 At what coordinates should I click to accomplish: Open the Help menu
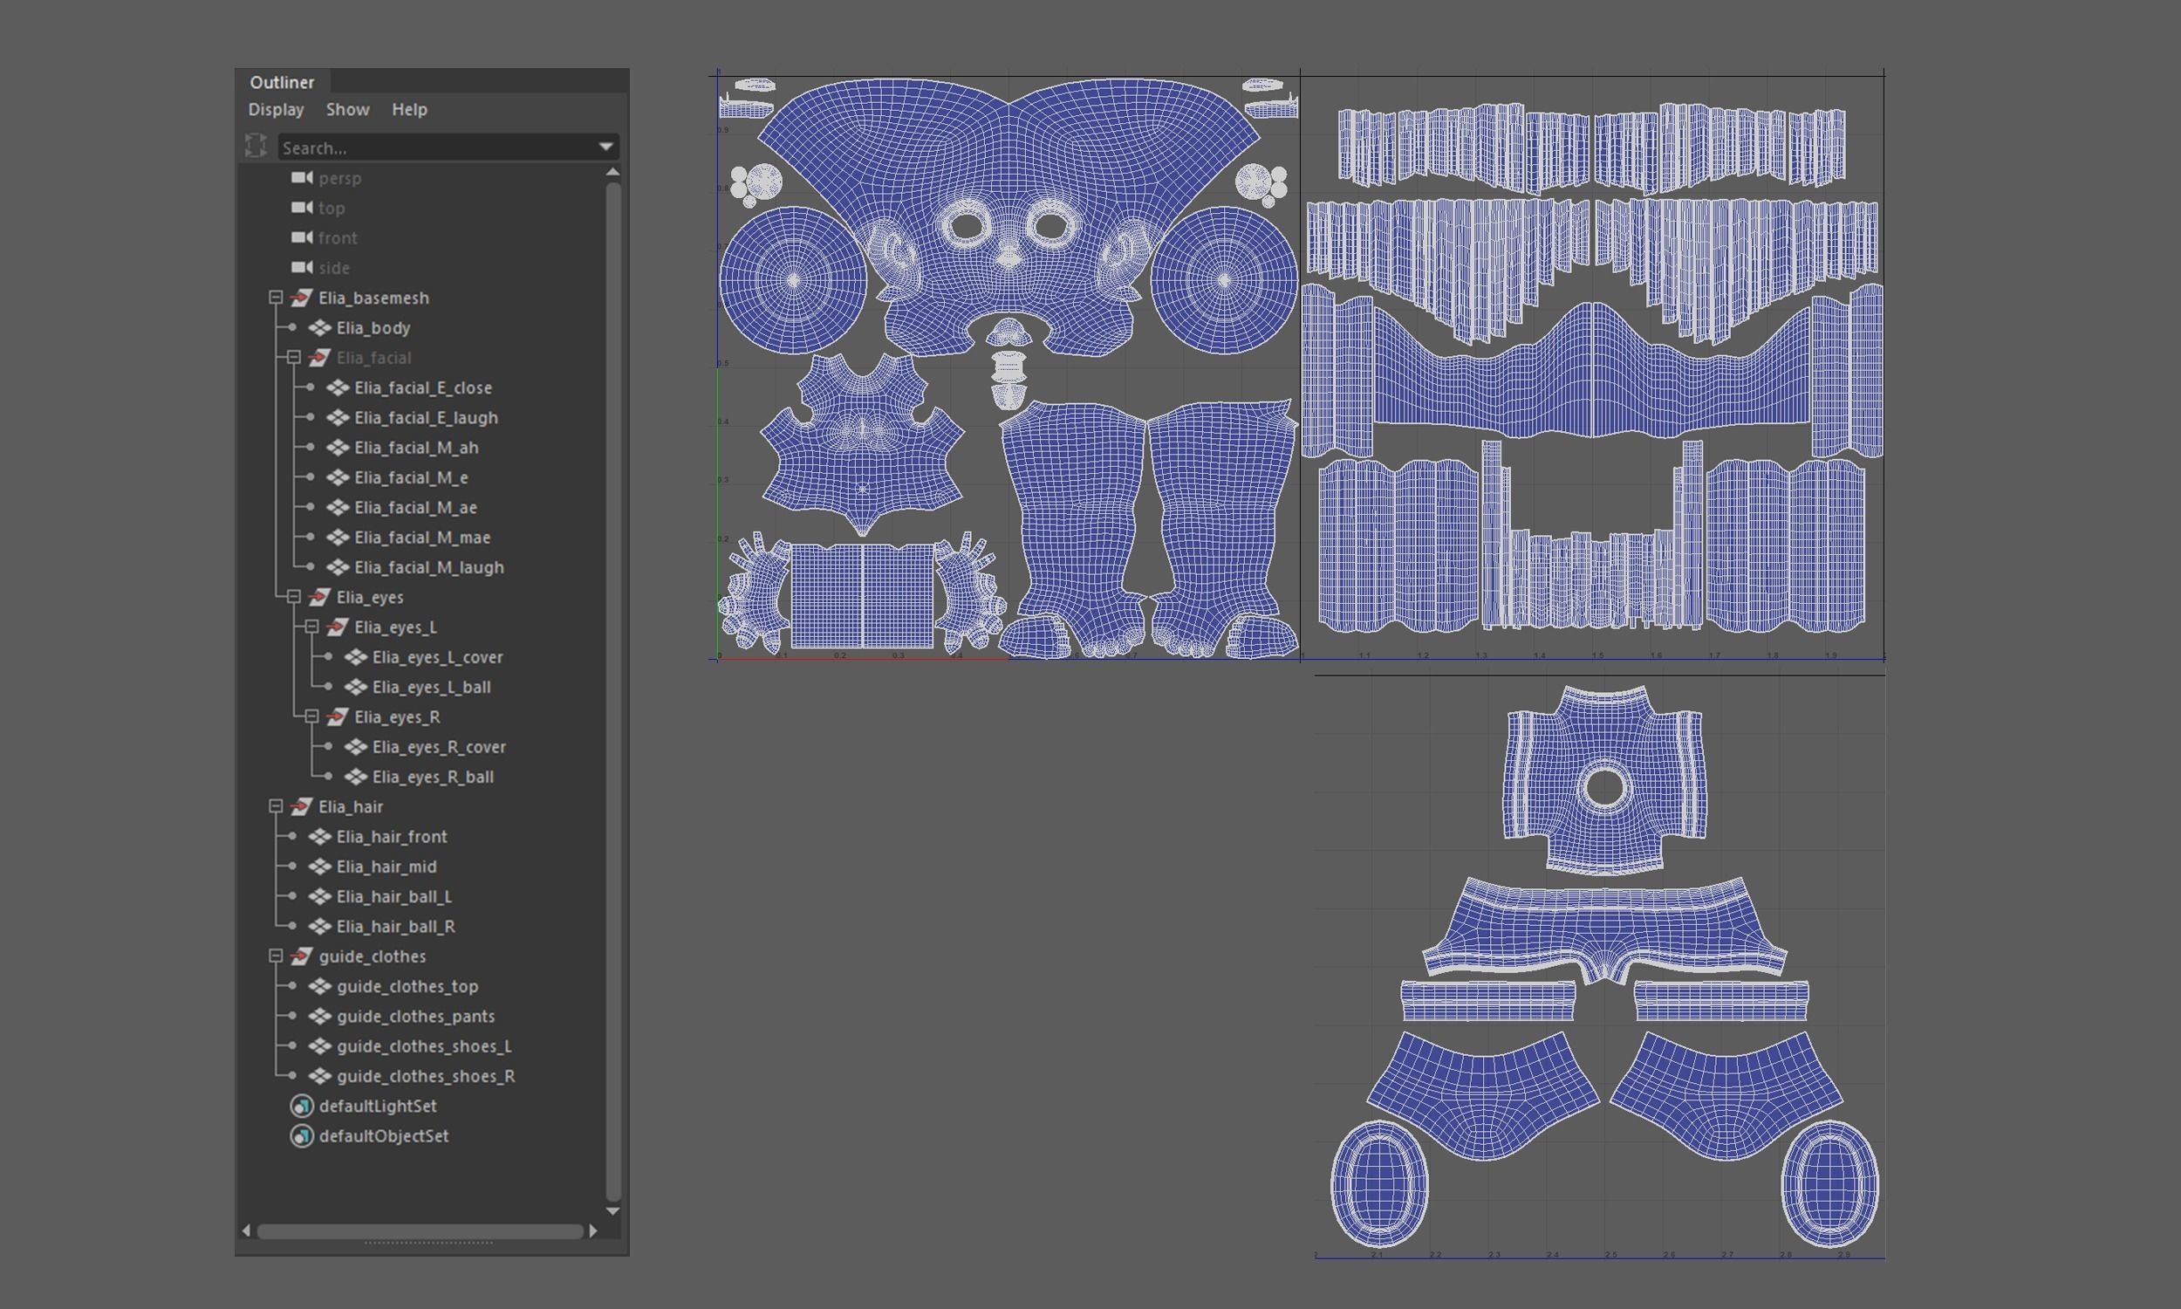pos(409,109)
